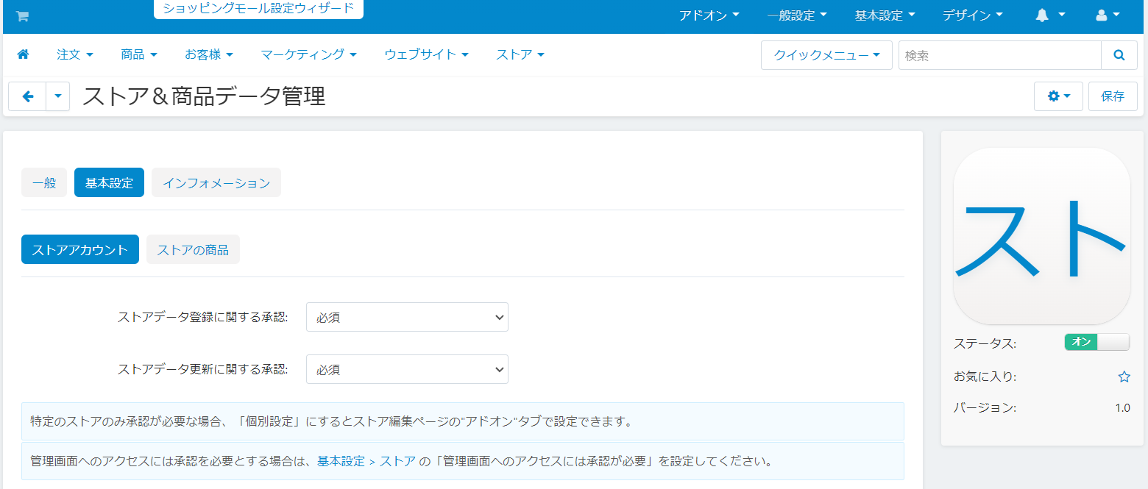1148x489 pixels.
Task: Click the 検索 search input field
Action: (x=999, y=55)
